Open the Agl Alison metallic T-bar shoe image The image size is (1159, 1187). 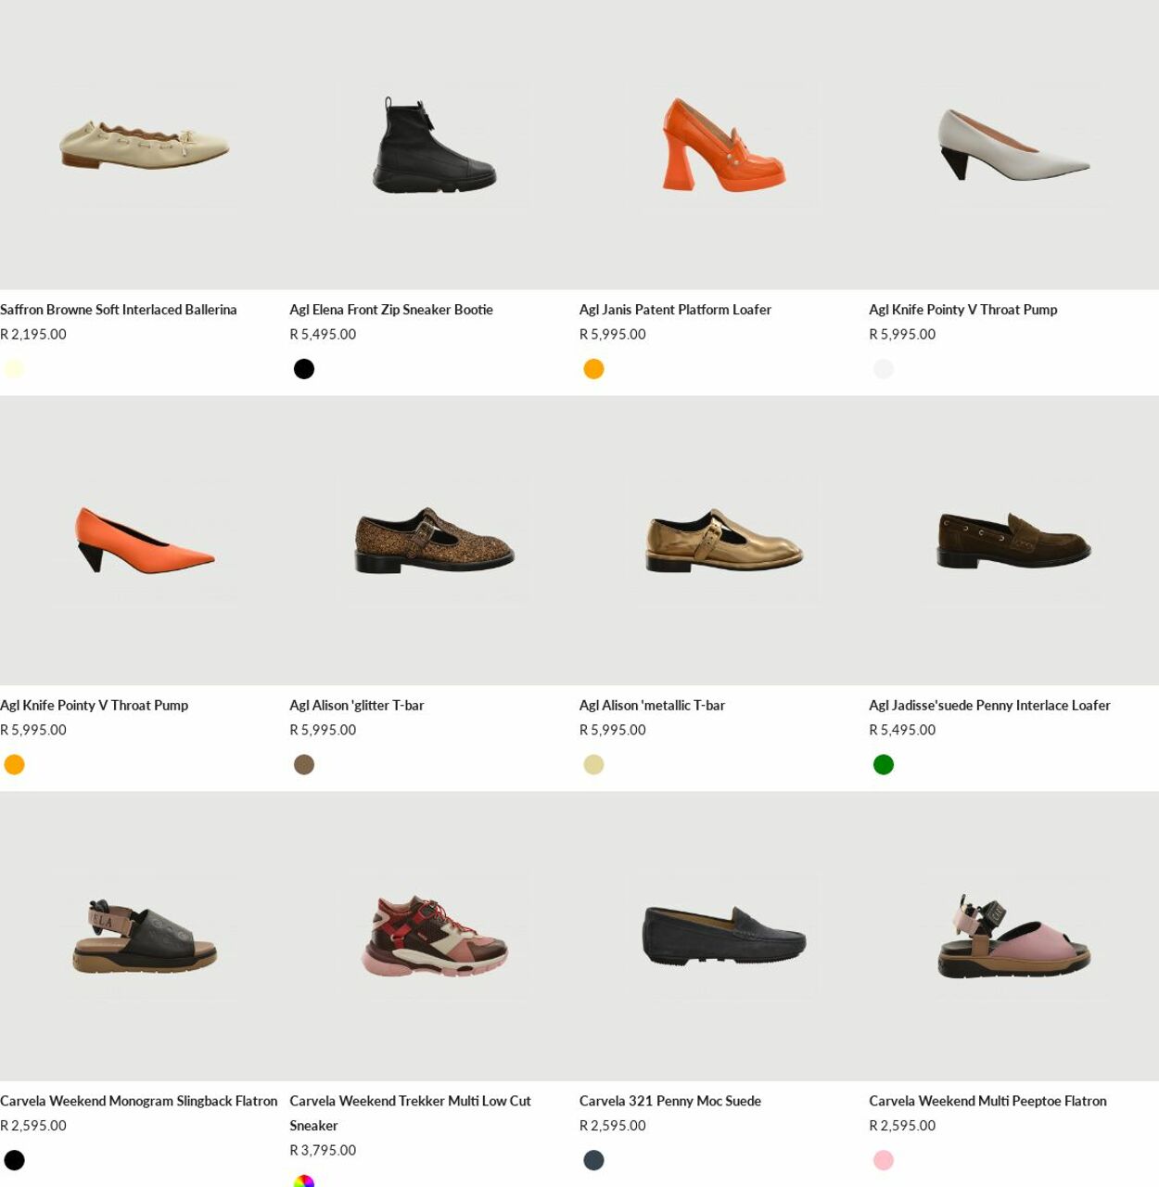[x=724, y=541]
